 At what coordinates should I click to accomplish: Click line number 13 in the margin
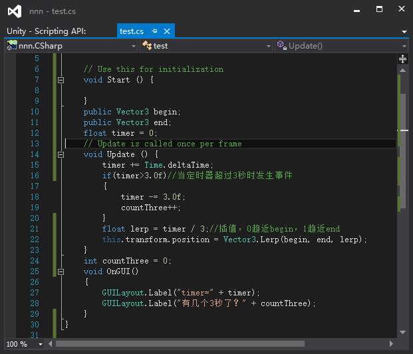[x=35, y=144]
